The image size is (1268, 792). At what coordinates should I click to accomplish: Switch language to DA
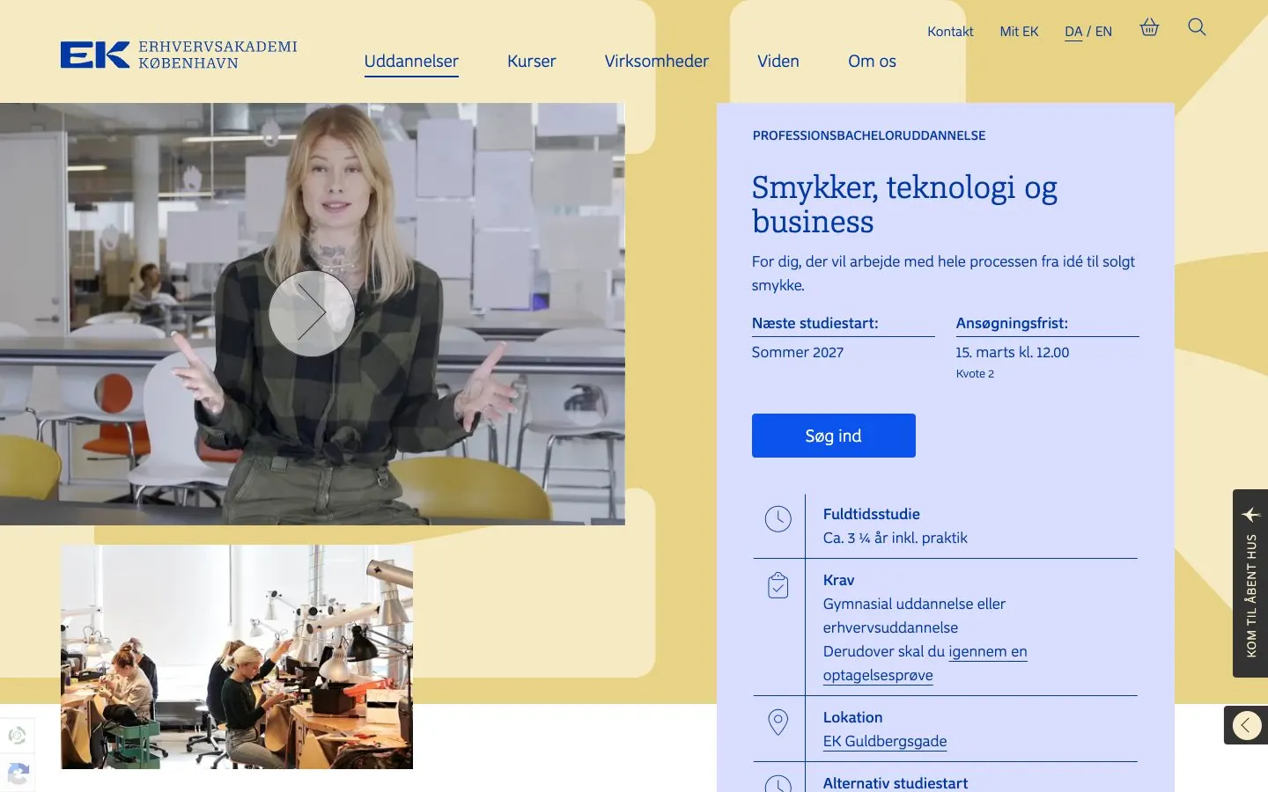point(1073,32)
